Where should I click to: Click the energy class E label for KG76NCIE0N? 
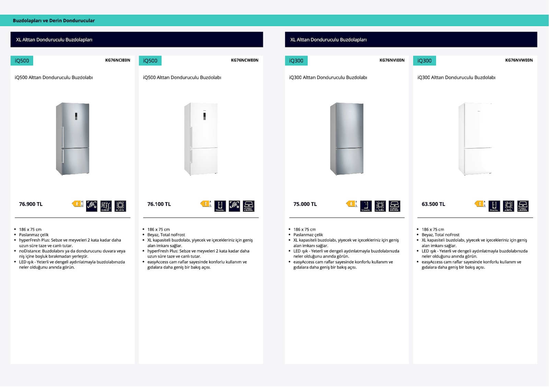(78, 204)
